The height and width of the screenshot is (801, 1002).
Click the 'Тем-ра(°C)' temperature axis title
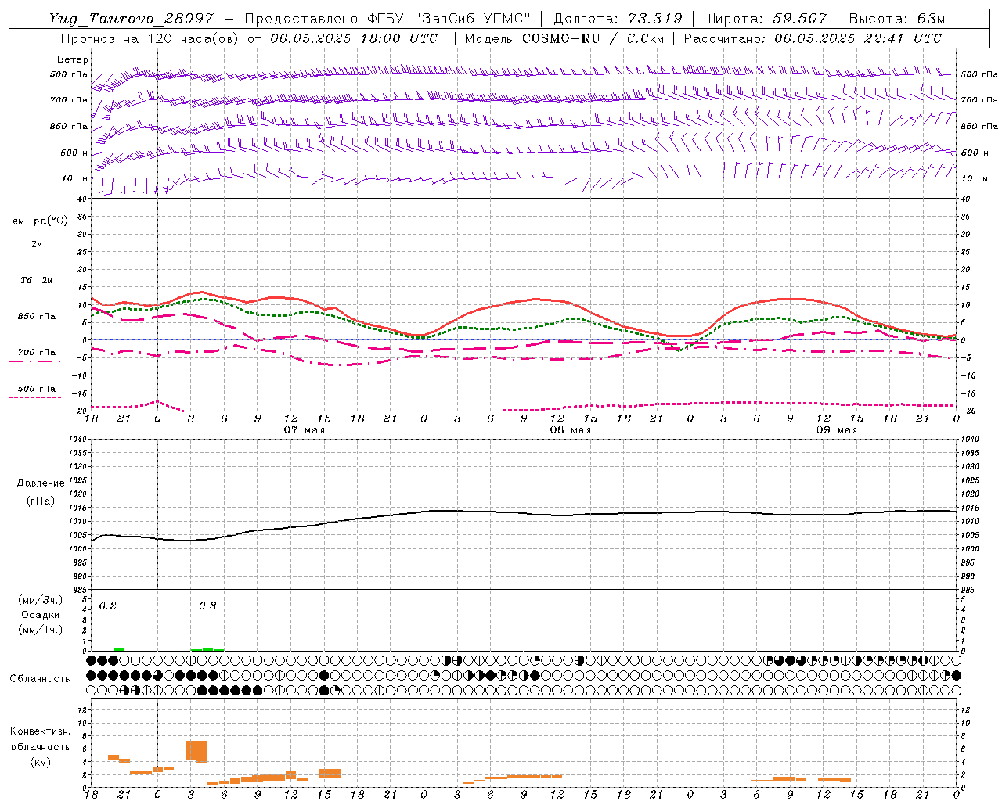click(x=37, y=221)
